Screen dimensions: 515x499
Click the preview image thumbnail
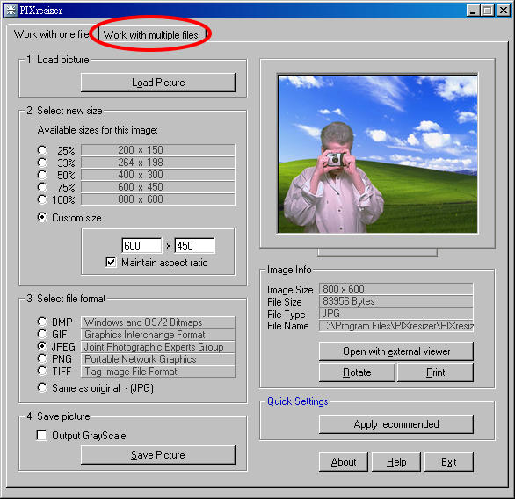click(378, 154)
